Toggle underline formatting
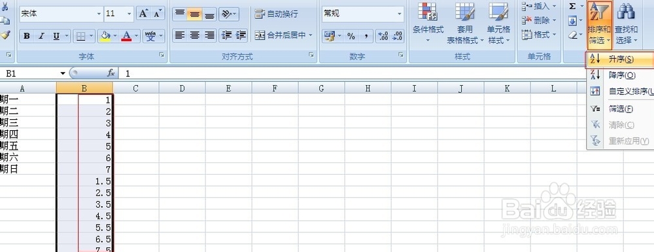This screenshot has width=654, height=252. pos(56,36)
